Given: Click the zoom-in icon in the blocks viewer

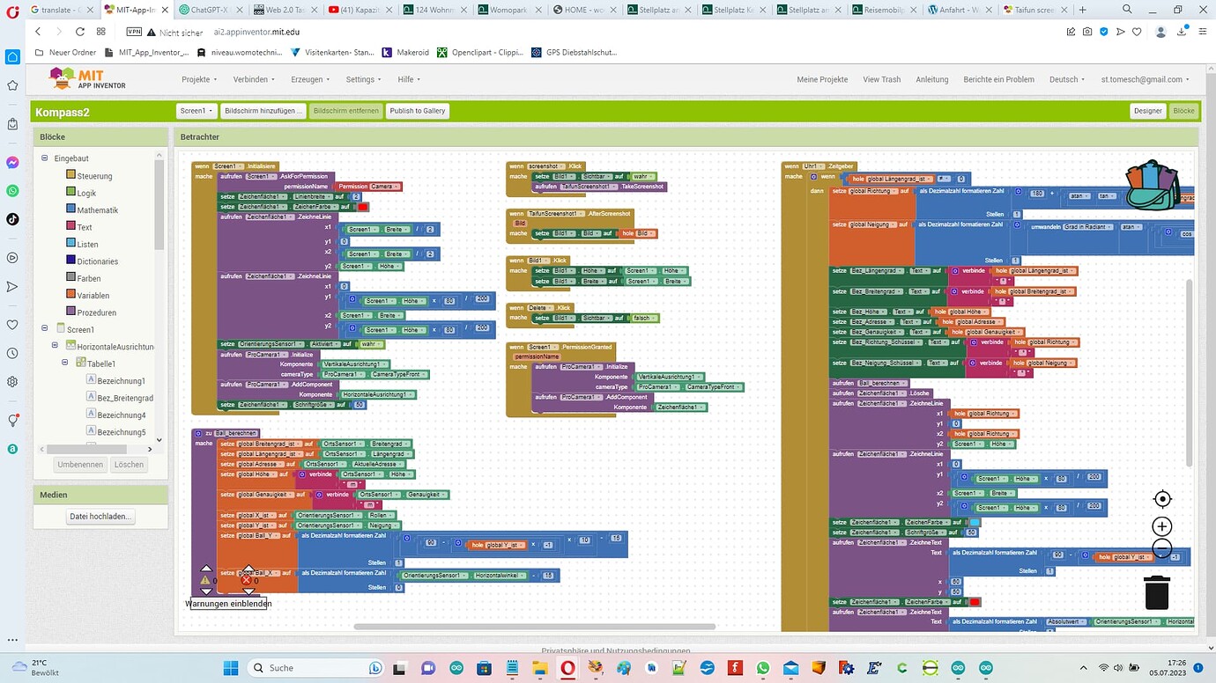Looking at the screenshot, I should click(1161, 525).
